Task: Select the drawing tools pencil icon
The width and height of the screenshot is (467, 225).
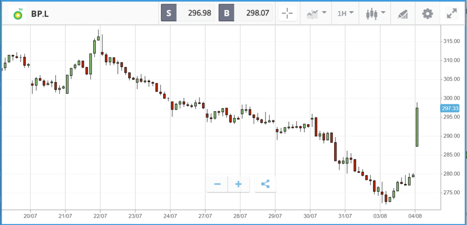Action: (x=403, y=13)
